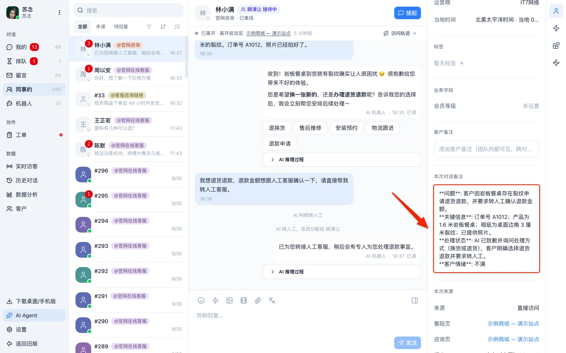Screen dimensions: 566x353
Task: Open the customer profile icon in right rail
Action: pyautogui.click(x=556, y=11)
